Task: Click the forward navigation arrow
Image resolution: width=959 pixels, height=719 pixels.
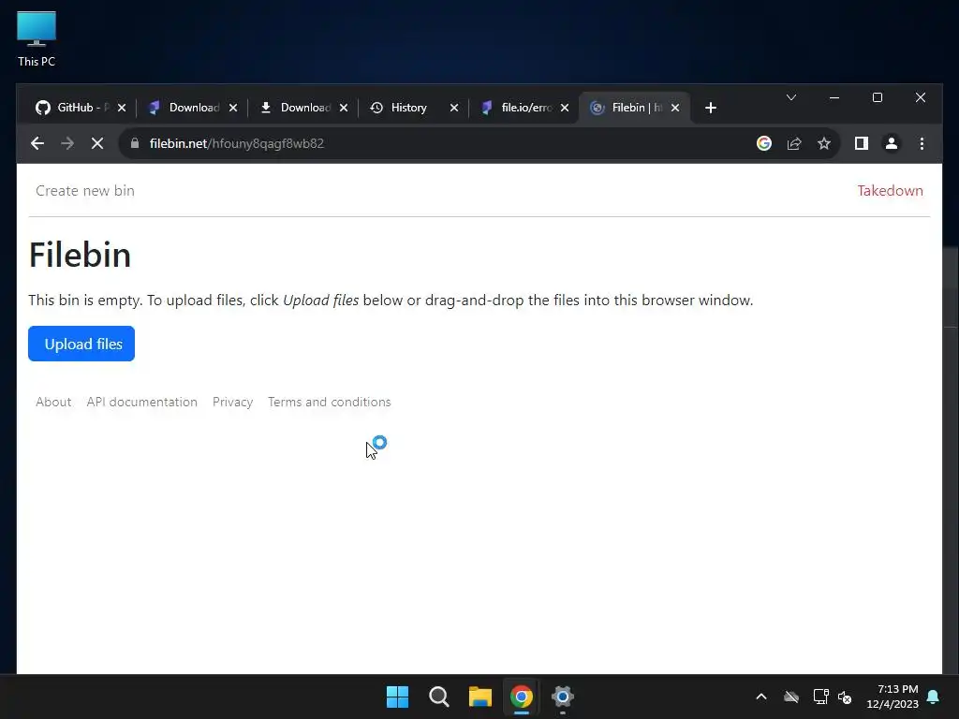Action: tap(67, 143)
